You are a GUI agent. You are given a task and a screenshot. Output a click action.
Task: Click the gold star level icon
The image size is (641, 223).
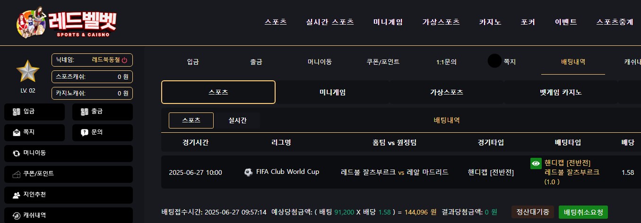tap(28, 71)
